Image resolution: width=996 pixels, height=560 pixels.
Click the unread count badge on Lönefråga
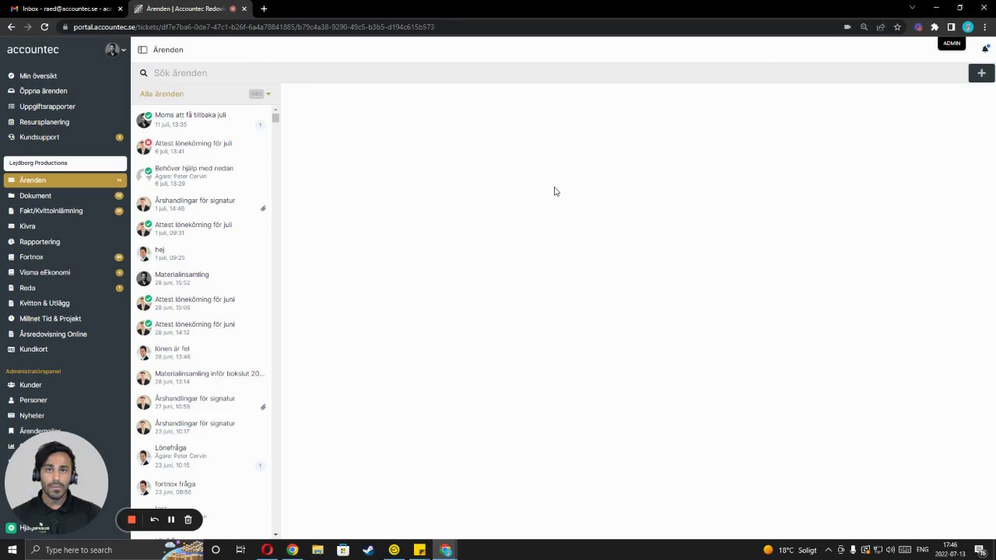pyautogui.click(x=260, y=466)
